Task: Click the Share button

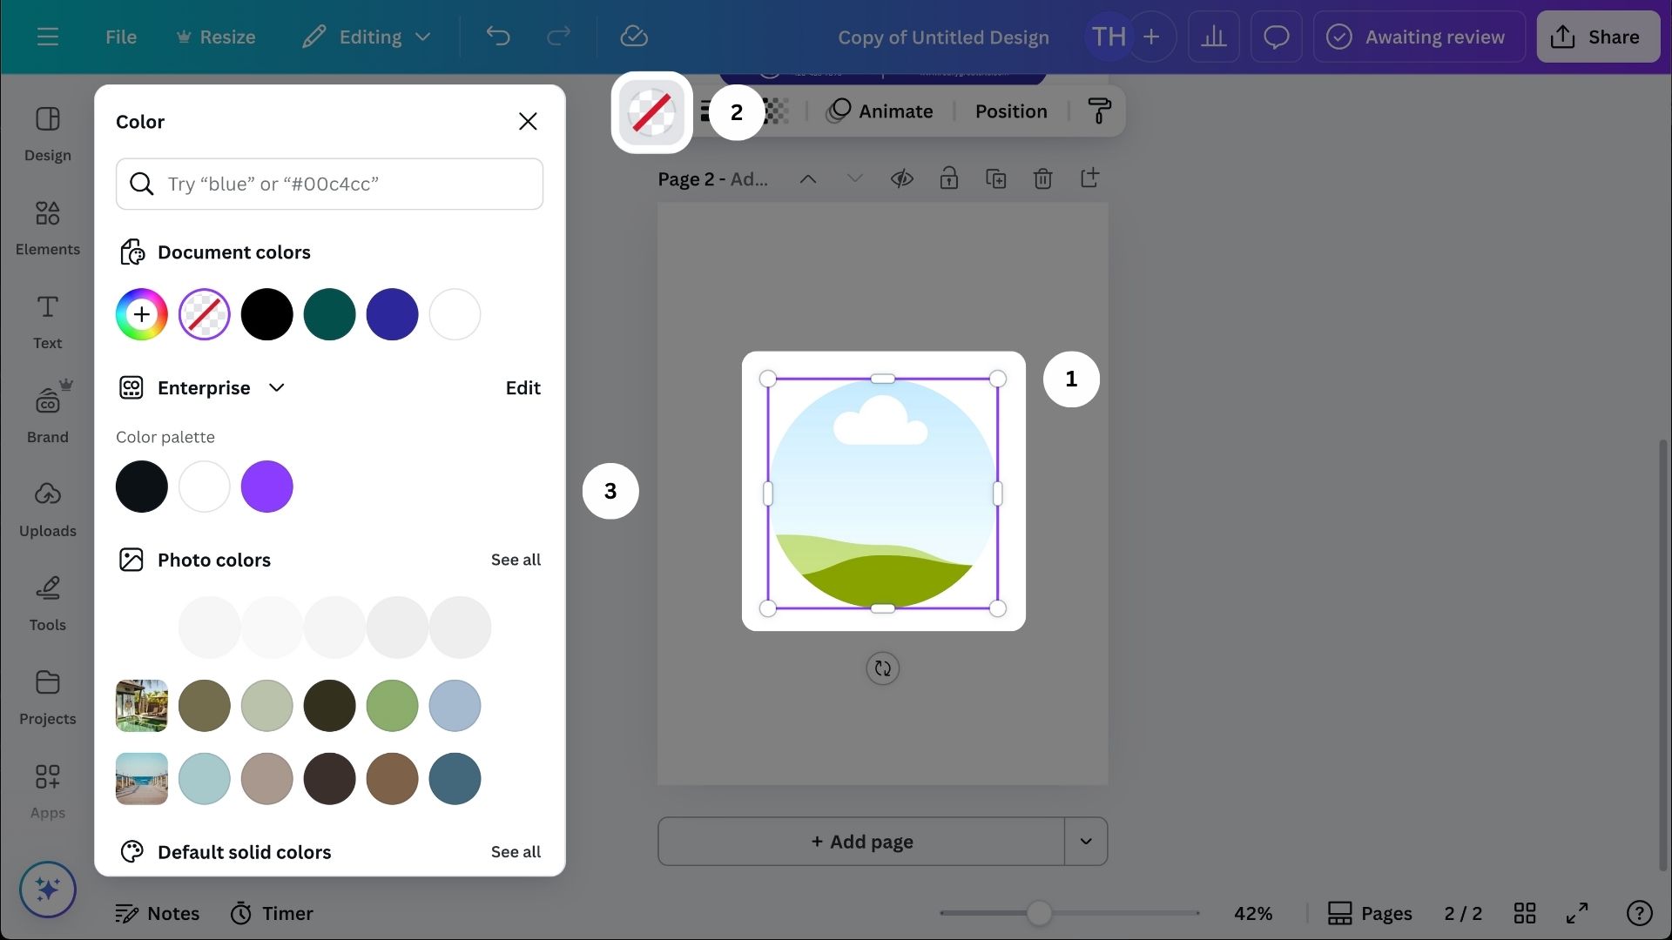Action: (1597, 37)
